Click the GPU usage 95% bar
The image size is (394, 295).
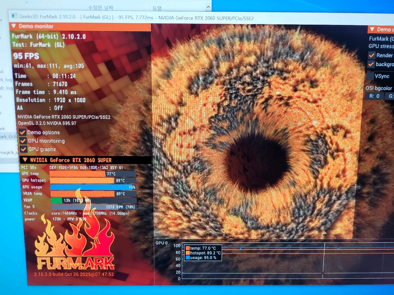pos(93,187)
